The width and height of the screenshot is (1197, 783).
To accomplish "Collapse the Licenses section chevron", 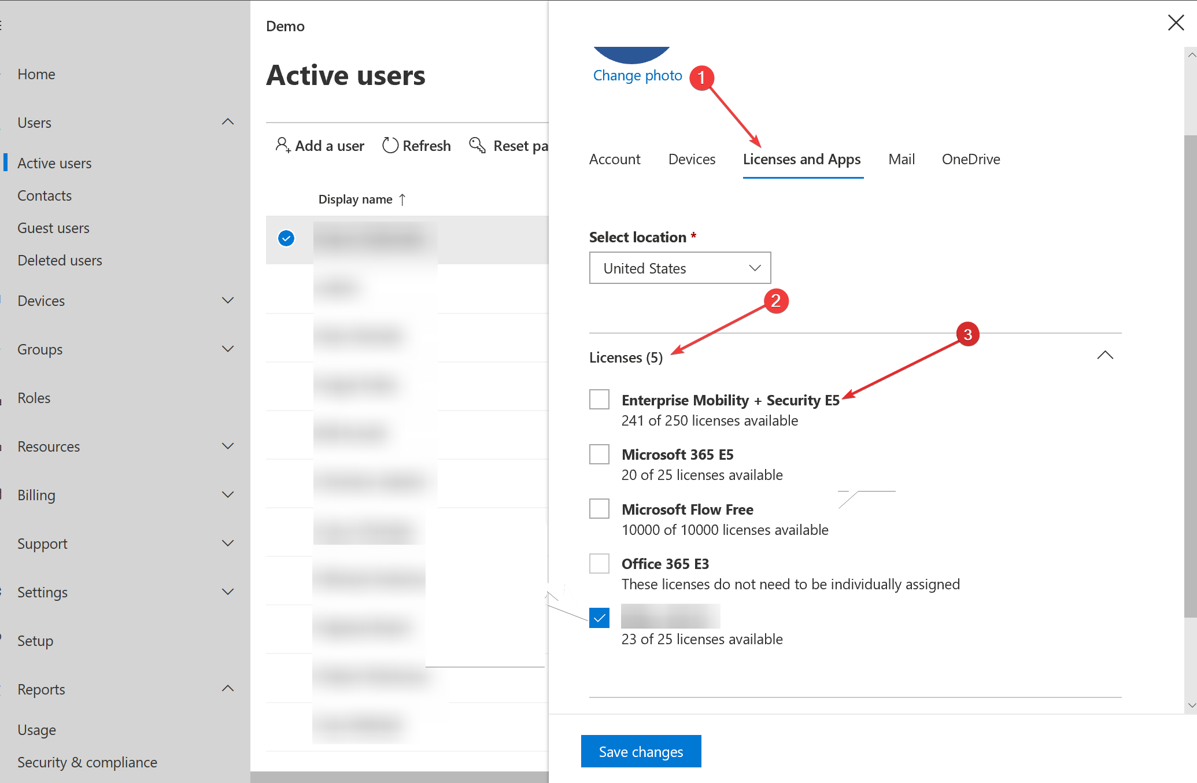I will [x=1104, y=355].
